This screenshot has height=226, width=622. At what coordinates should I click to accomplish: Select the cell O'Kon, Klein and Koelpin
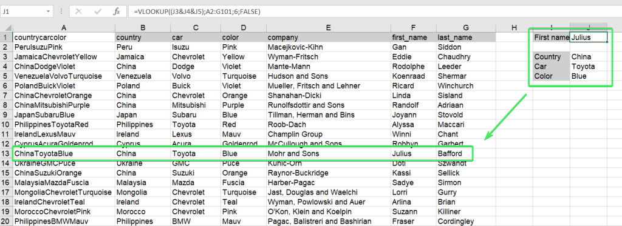click(x=329, y=211)
